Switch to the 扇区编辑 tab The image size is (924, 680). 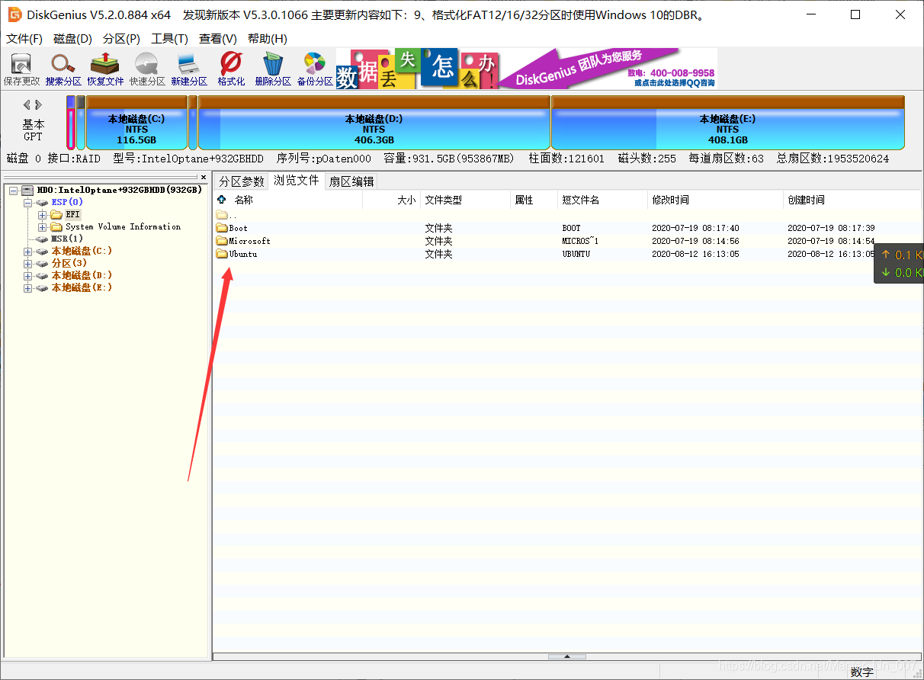tap(351, 181)
